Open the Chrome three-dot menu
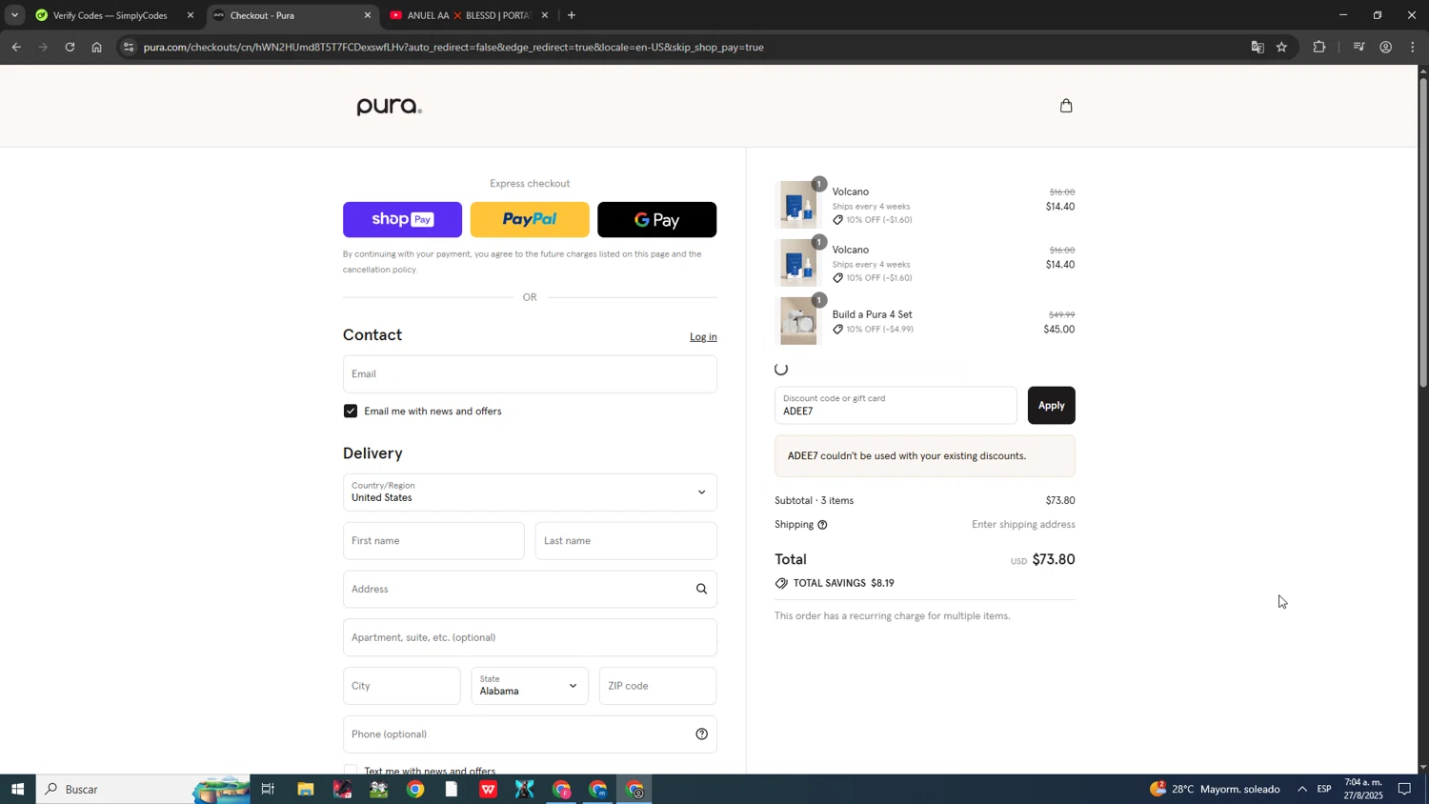The image size is (1429, 804). coord(1413,47)
